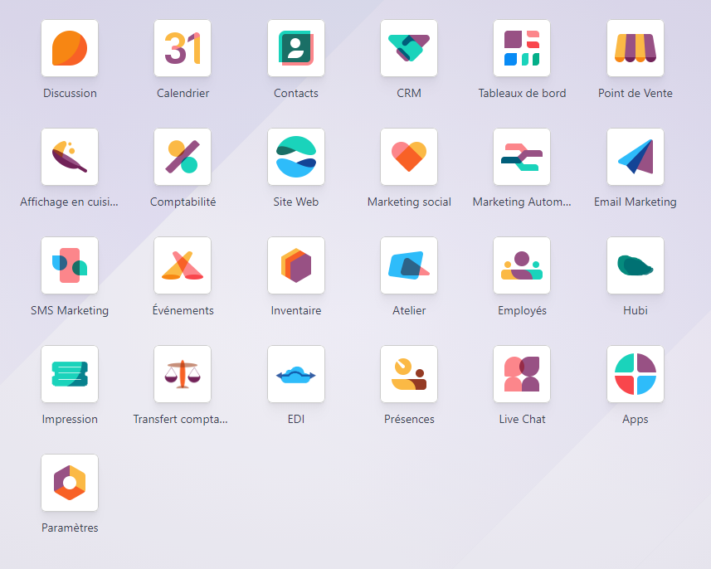Open the Paramètres settings app
This screenshot has width=711, height=569.
coord(70,483)
